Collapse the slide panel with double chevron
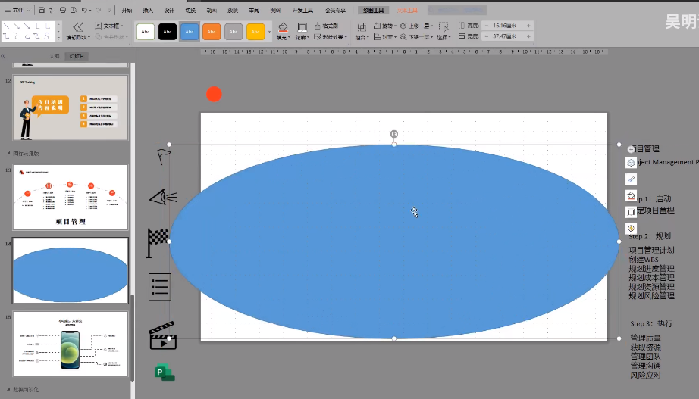Screen dimensions: 699x399 point(3,56)
